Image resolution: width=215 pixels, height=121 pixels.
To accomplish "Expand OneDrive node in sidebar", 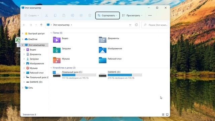I will pyautogui.click(x=23, y=39).
